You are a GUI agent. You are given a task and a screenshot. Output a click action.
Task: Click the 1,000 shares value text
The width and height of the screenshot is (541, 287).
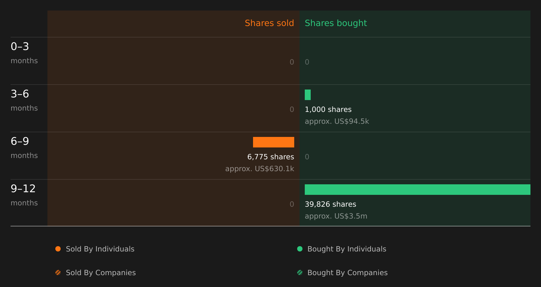(328, 110)
